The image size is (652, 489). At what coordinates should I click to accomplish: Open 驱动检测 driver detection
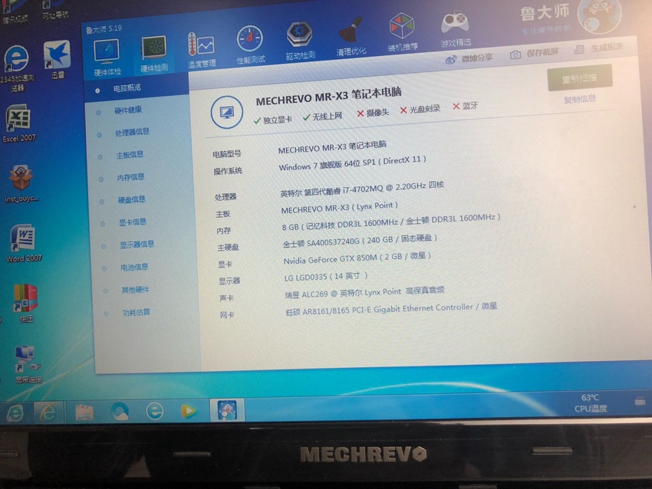(x=300, y=41)
